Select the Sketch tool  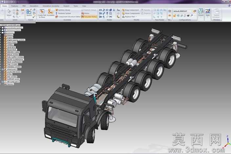click(29, 12)
